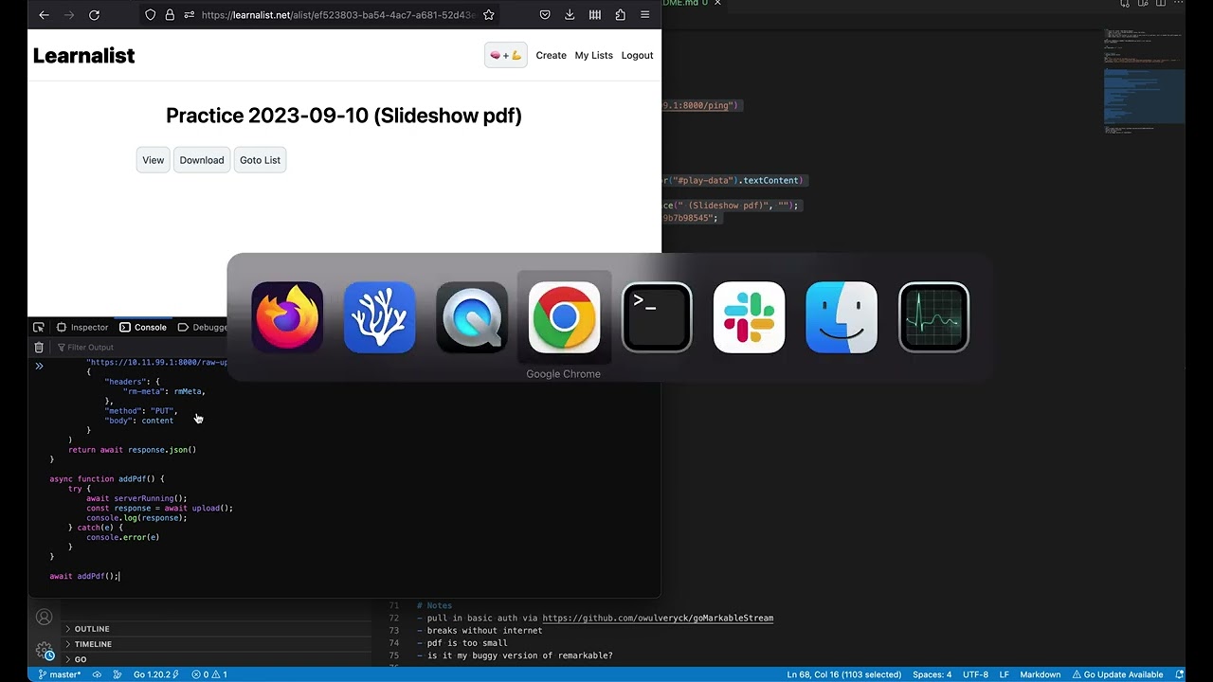Image resolution: width=1213 pixels, height=682 pixels.
Task: Open VS Code editor more actions menu
Action: (1181, 4)
